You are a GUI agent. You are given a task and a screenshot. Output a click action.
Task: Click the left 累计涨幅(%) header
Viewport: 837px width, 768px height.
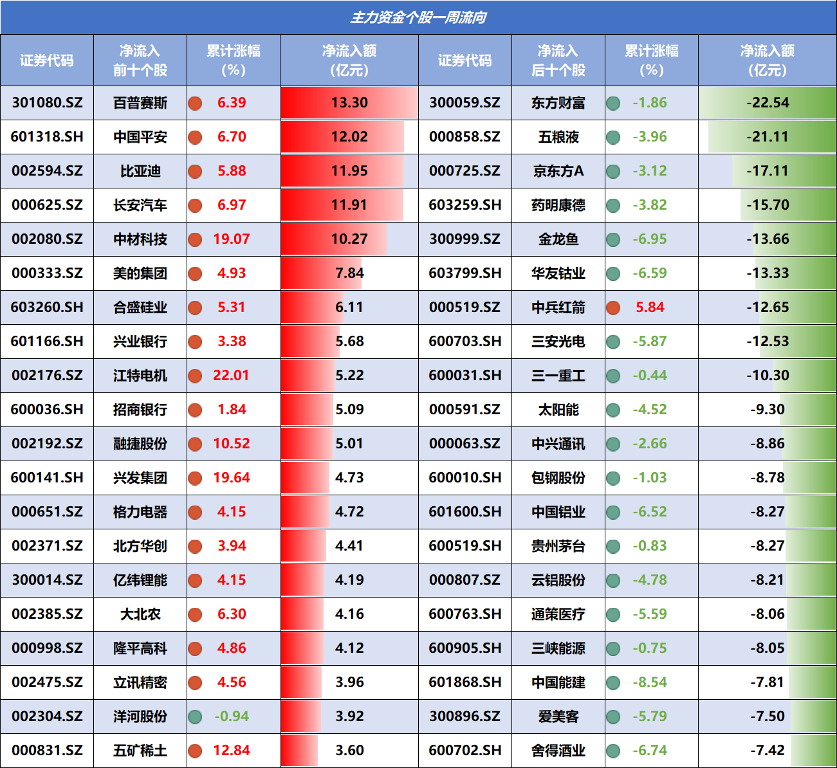234,60
